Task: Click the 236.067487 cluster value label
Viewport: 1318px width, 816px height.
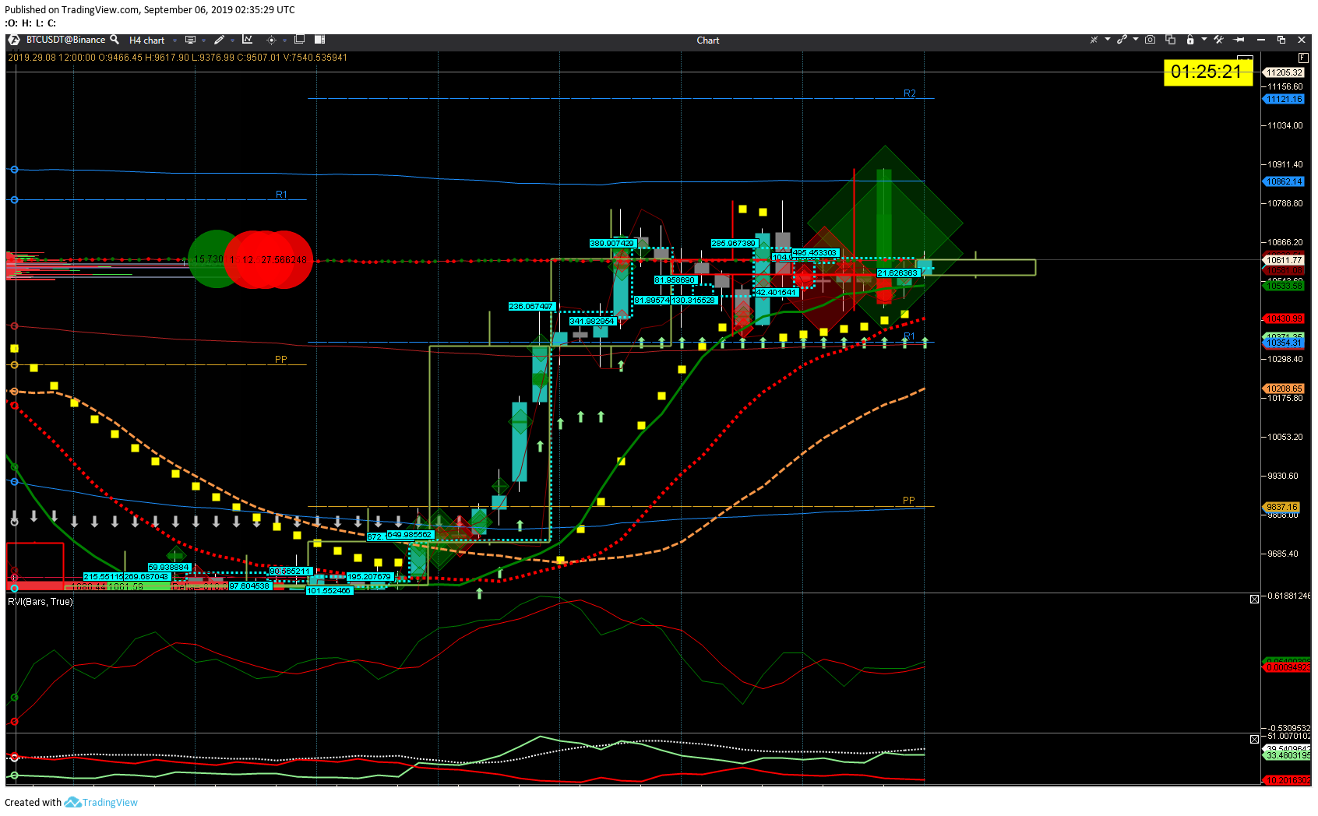Action: pyautogui.click(x=531, y=307)
